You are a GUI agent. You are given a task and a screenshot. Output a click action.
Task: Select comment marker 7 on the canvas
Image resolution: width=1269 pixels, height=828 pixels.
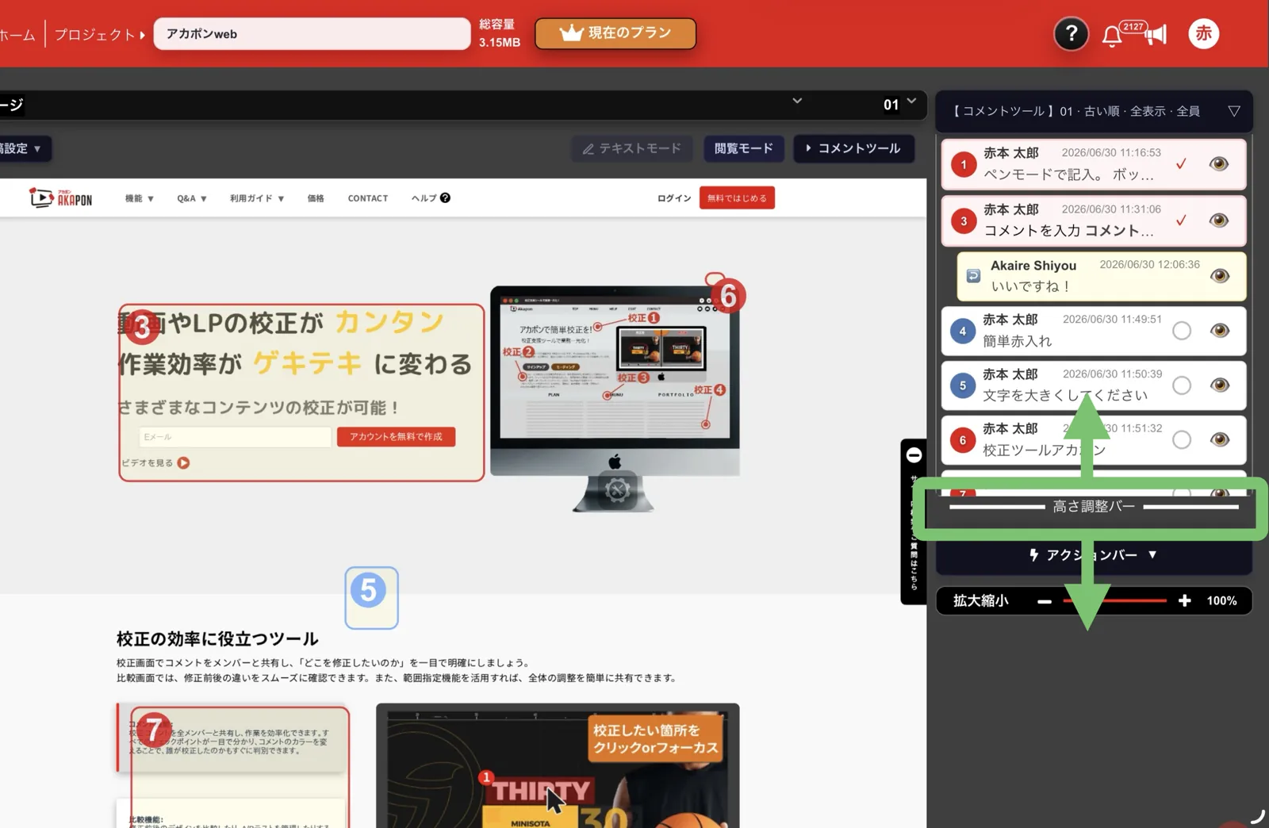pos(153,730)
